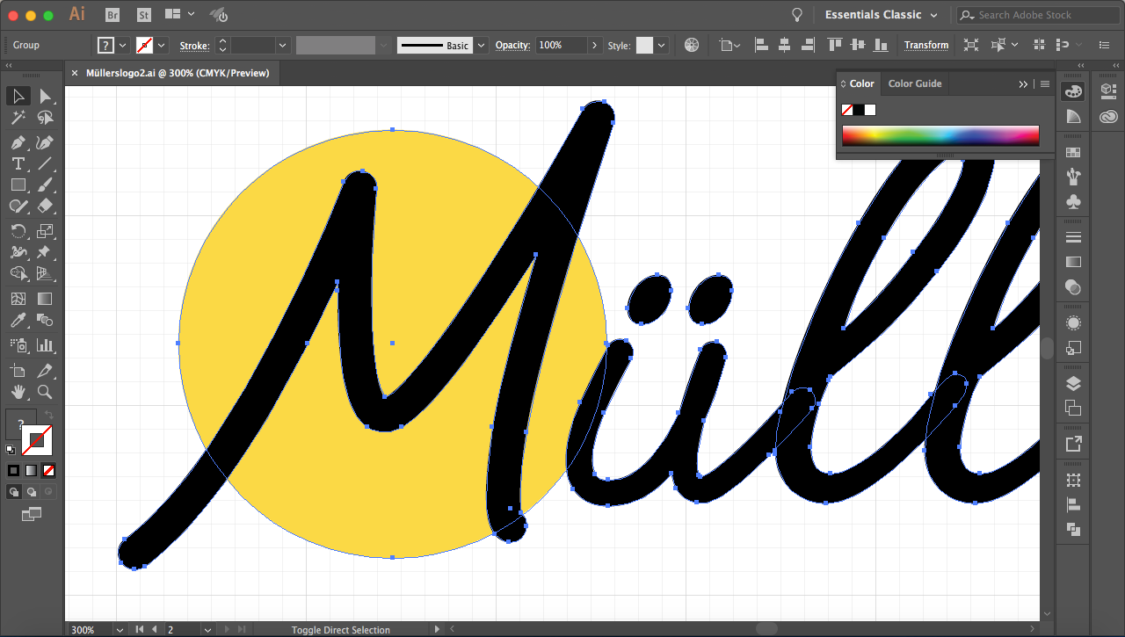Select the Column Graph tool
The height and width of the screenshot is (637, 1125).
point(45,345)
